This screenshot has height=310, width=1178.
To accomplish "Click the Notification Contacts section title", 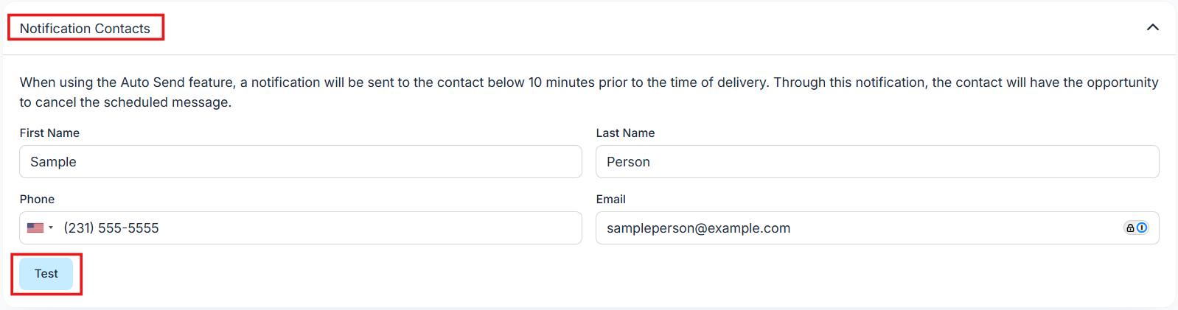I will point(85,29).
